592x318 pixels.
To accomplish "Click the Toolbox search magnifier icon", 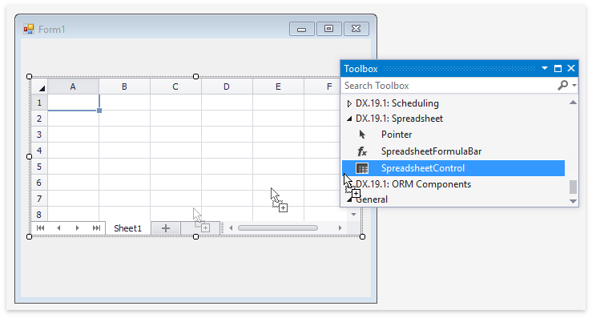I will point(562,86).
